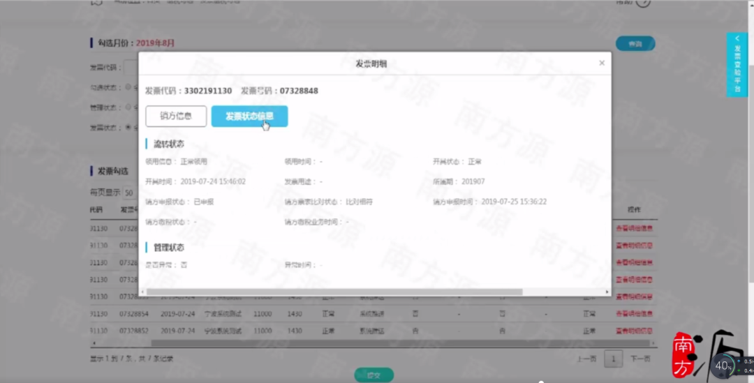Click invoice number 07328854 in the table
The width and height of the screenshot is (754, 383).
[133, 314]
